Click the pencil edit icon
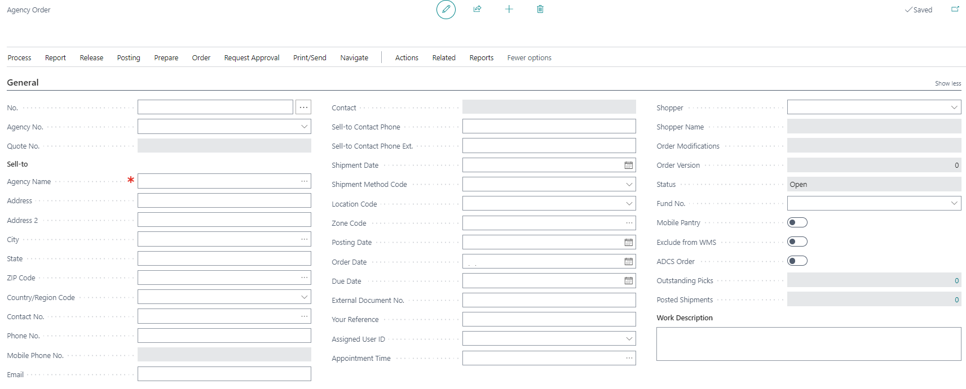 445,10
